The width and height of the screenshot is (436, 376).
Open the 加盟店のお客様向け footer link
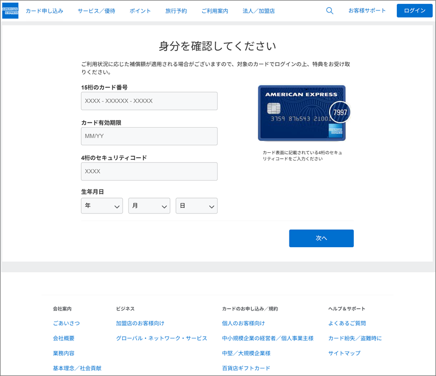tap(140, 324)
